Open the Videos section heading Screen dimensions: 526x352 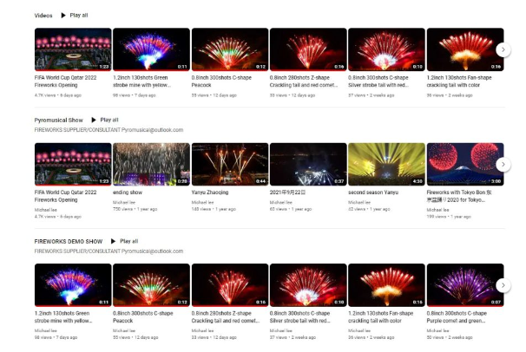[x=43, y=16]
